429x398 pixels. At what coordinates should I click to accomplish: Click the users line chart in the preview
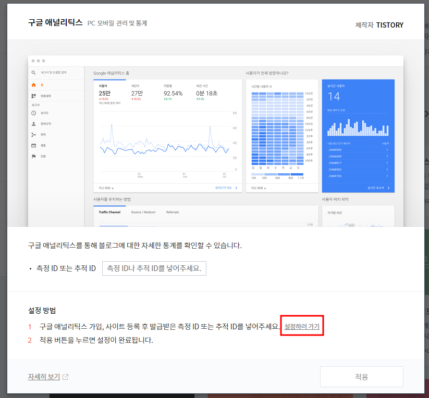click(164, 142)
